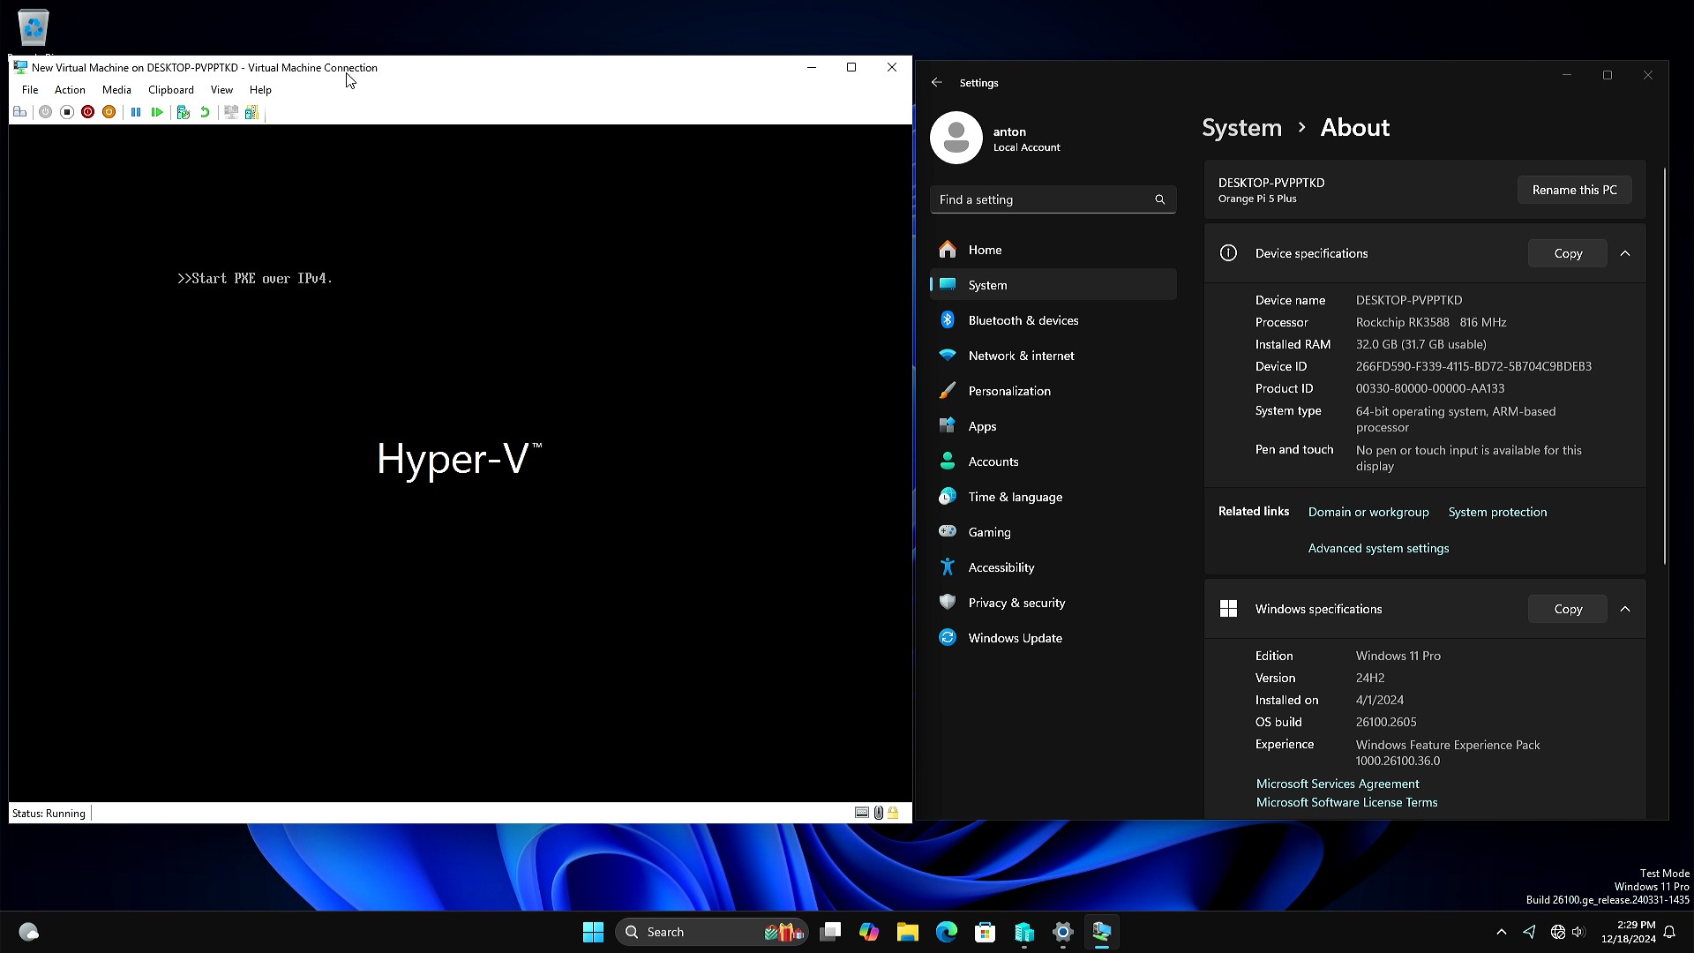Screen dimensions: 1694x953
Task: Open Home in Settings sidebar
Action: click(1053, 250)
